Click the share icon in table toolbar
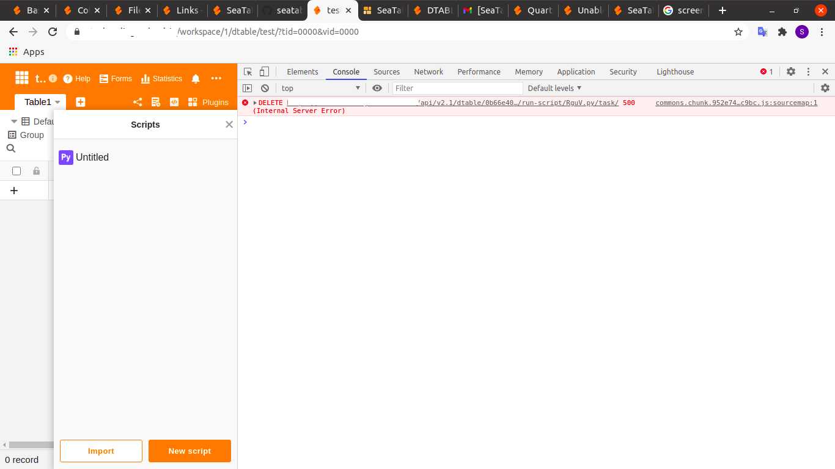The width and height of the screenshot is (835, 469). coord(138,102)
